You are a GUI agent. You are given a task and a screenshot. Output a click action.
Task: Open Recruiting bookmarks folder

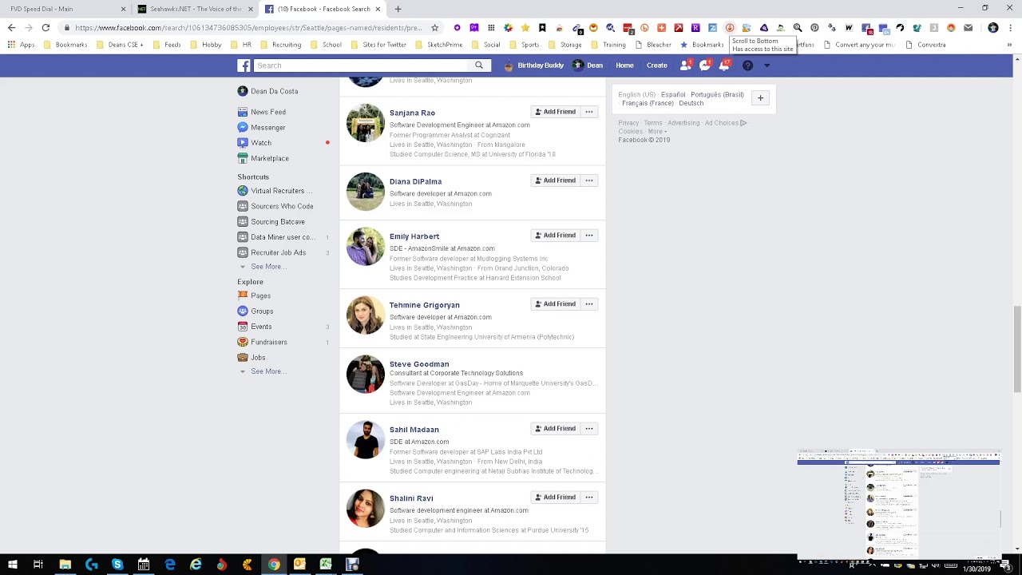click(x=281, y=45)
